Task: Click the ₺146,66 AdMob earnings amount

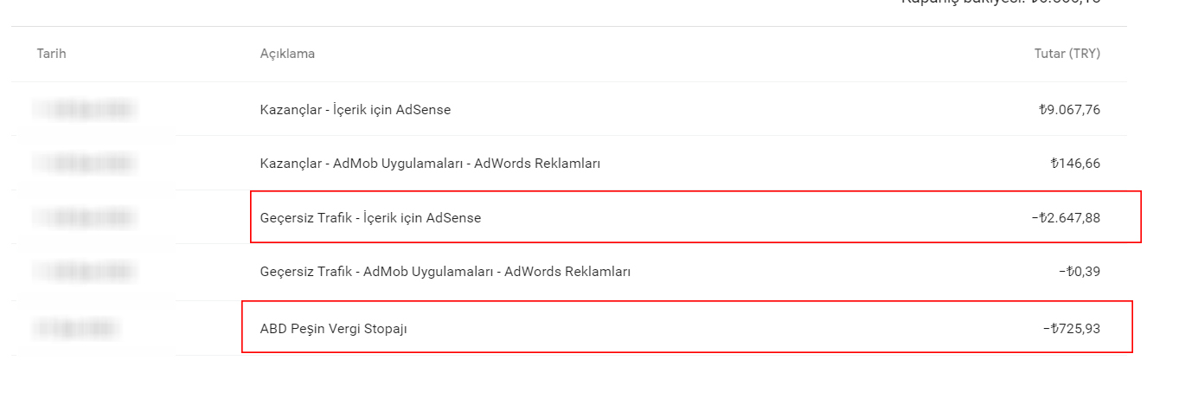Action: tap(1075, 164)
